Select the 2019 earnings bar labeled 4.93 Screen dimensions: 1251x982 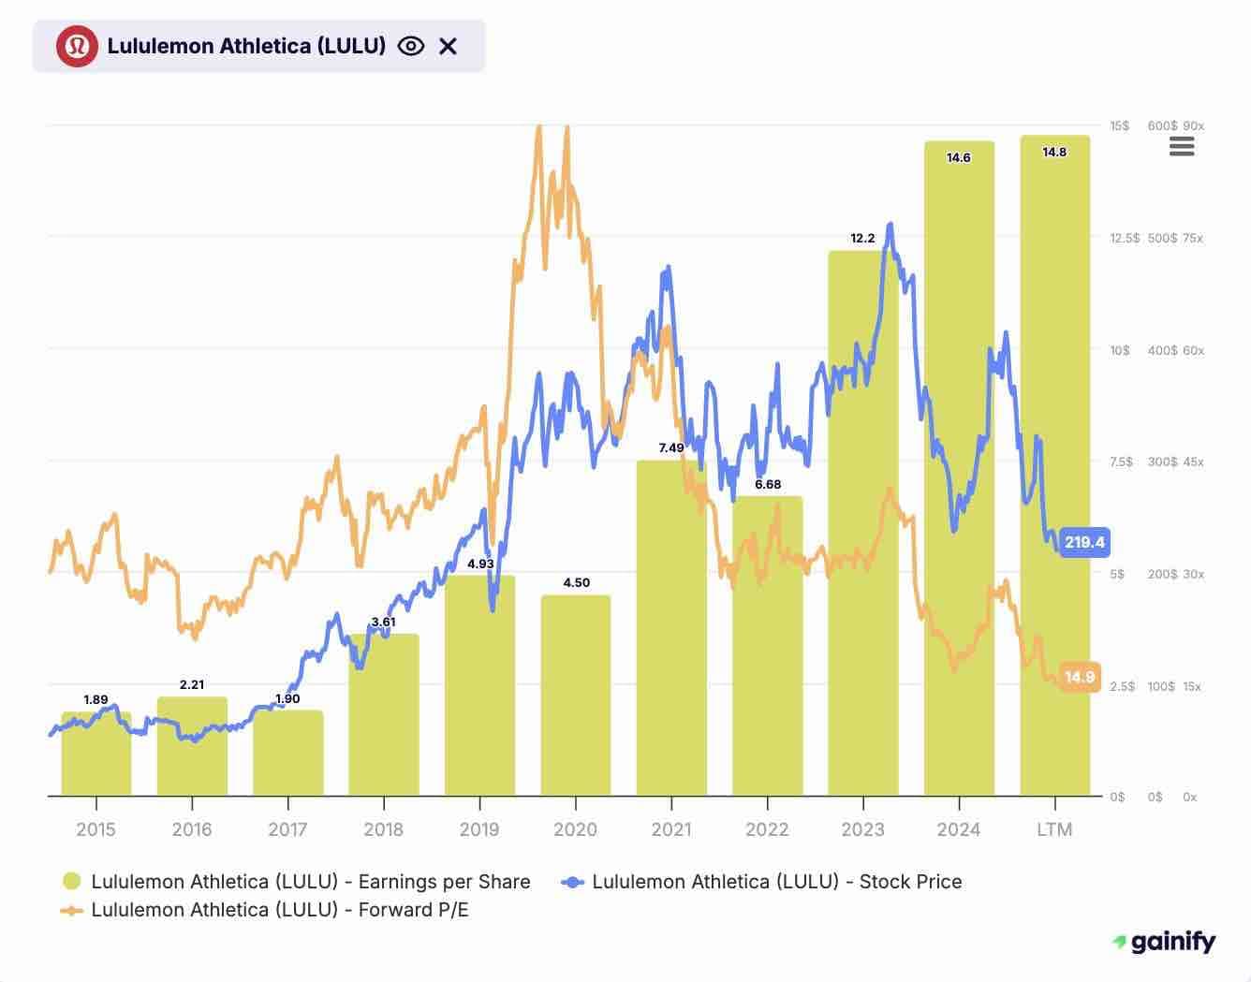tap(479, 685)
